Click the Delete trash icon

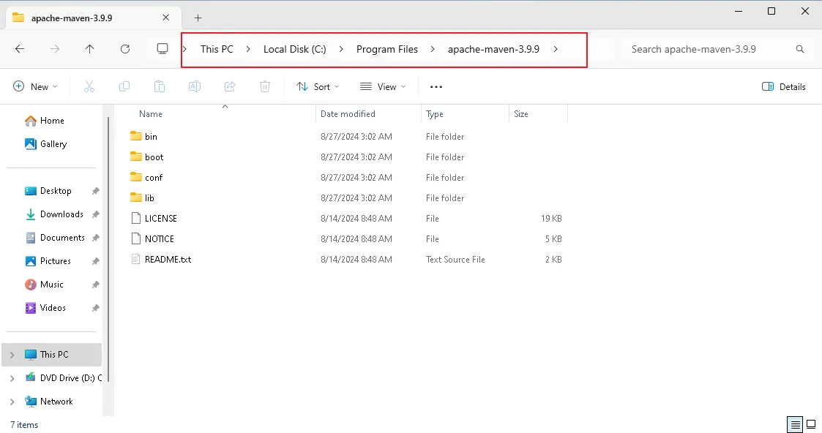pos(265,86)
